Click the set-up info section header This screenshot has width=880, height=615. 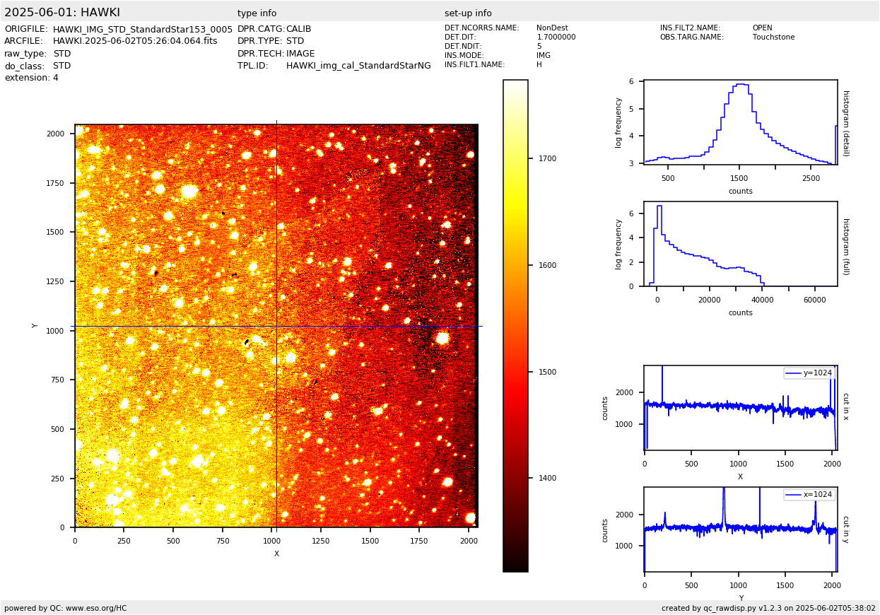[468, 13]
